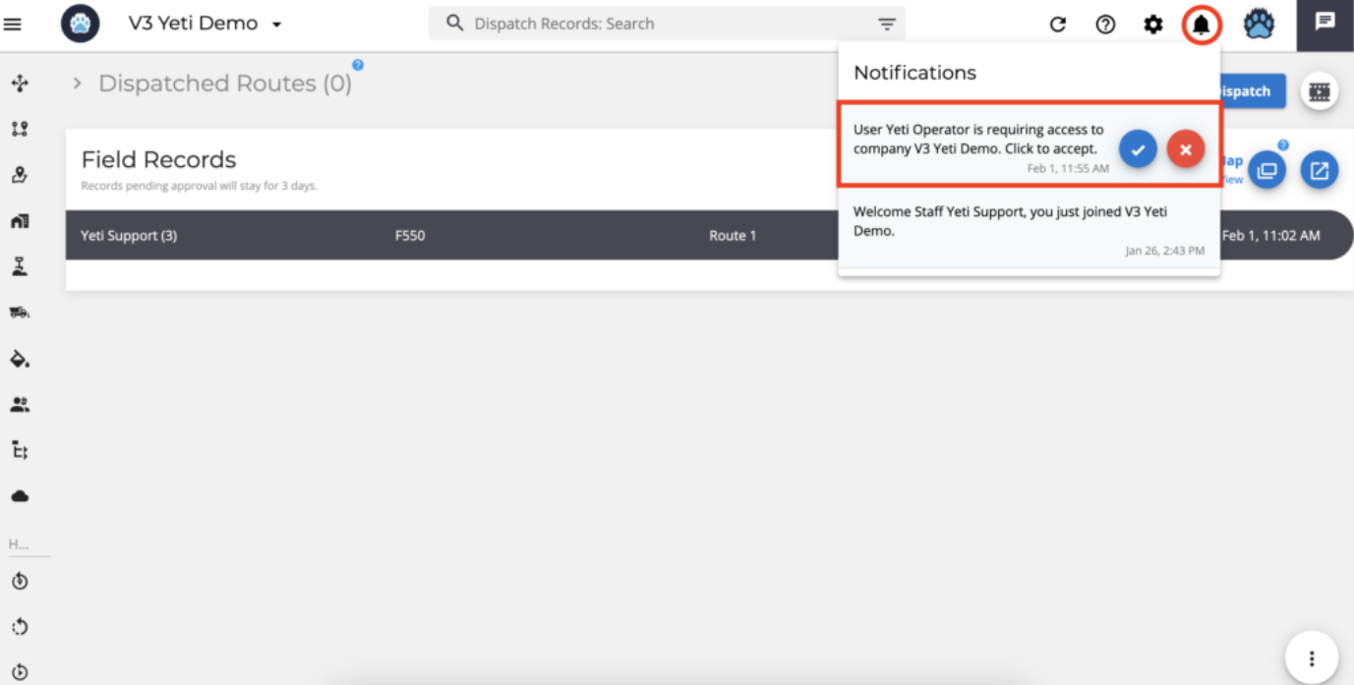Accept Yeti Operator access with blue checkmark

1138,149
